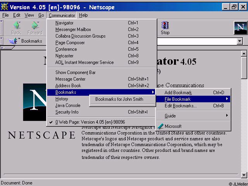Viewport: 248px width, 186px height.
Task: Click the Forward navigation arrow icon
Action: [x=35, y=26]
